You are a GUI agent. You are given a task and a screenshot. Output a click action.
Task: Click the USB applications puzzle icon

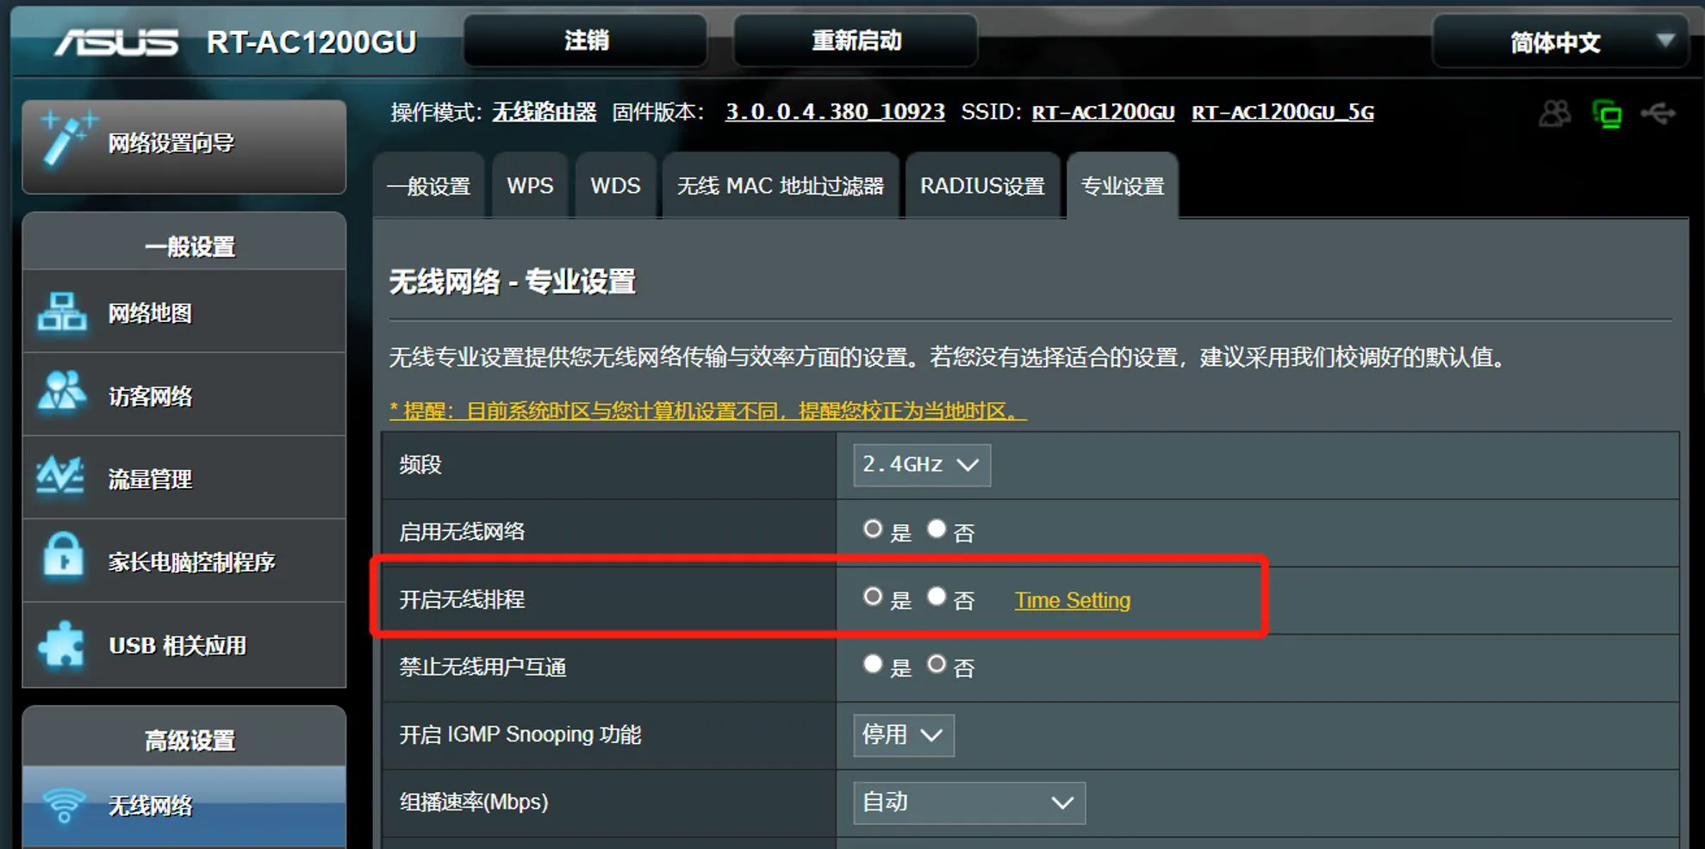tap(62, 643)
